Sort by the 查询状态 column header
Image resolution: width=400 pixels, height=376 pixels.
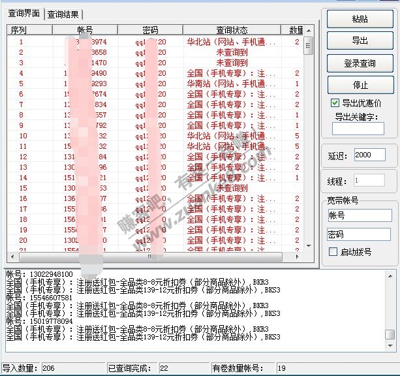pyautogui.click(x=232, y=30)
